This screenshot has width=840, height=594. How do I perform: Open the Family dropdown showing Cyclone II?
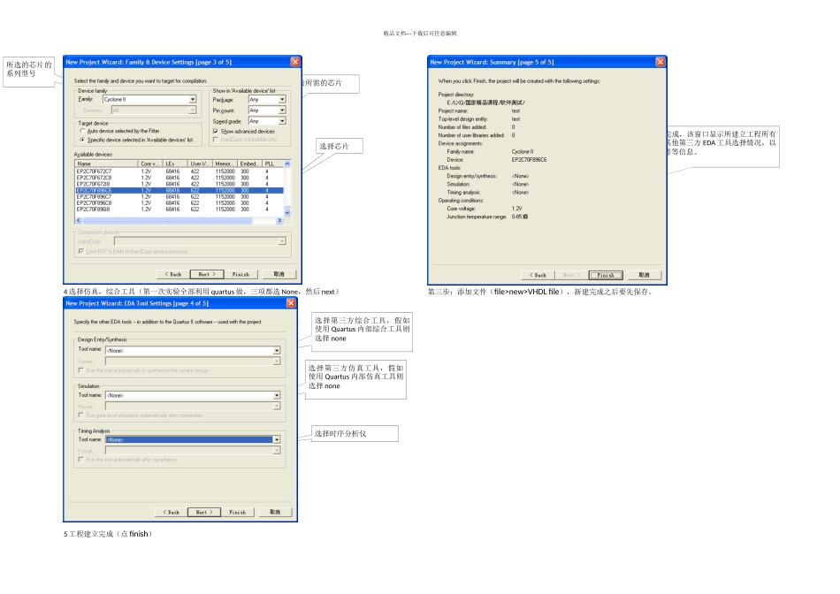149,100
